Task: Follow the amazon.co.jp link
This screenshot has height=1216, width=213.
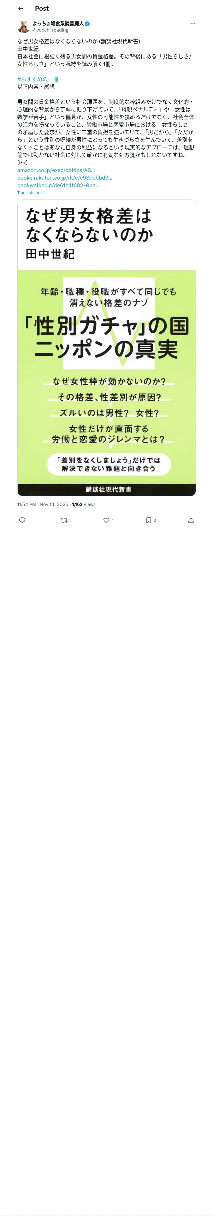Action: tap(56, 170)
